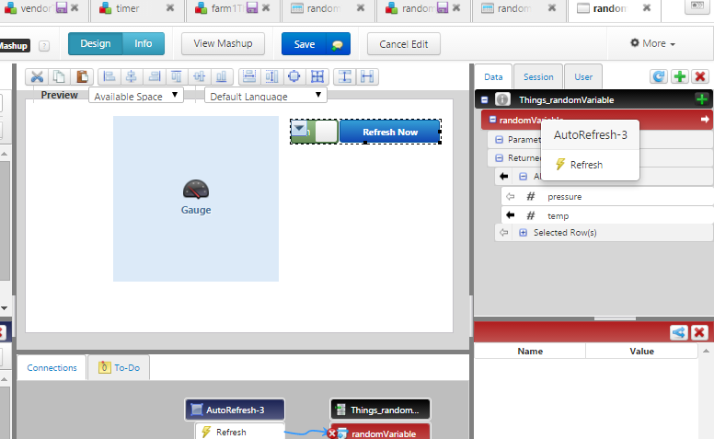Screen dimensions: 714x439
Task: Add data using green plus by User tab
Action: [680, 76]
